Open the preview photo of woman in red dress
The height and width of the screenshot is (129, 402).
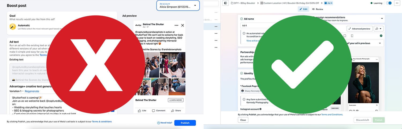click(172, 65)
